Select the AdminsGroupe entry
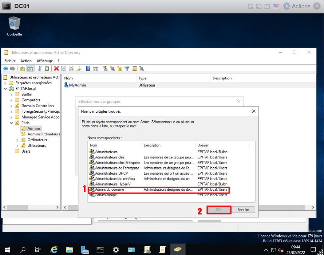 (x=106, y=195)
